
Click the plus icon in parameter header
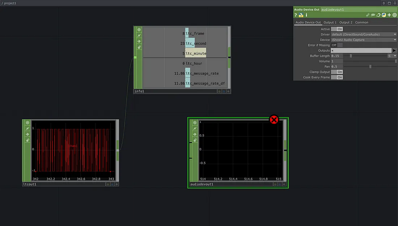(389, 15)
